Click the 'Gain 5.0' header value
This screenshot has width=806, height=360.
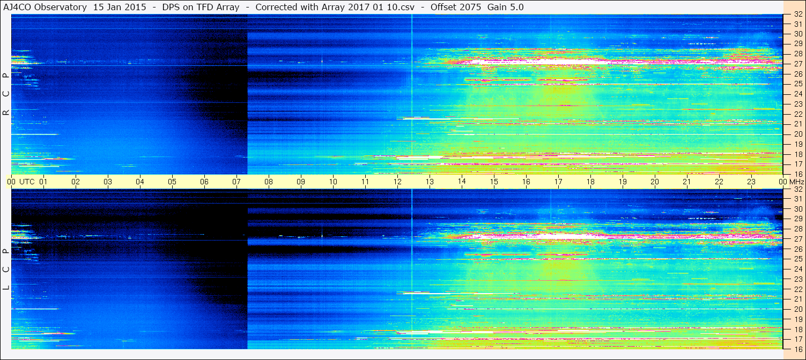coord(506,7)
